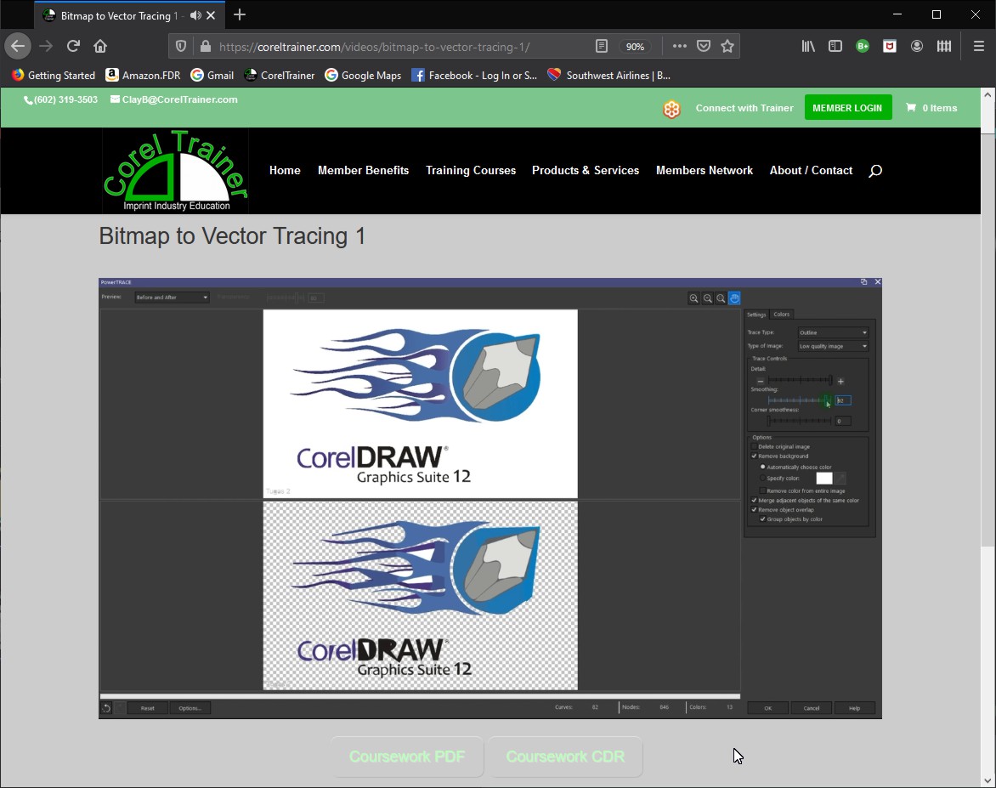Select Automatically choose color radio
The width and height of the screenshot is (996, 788).
pyautogui.click(x=763, y=467)
